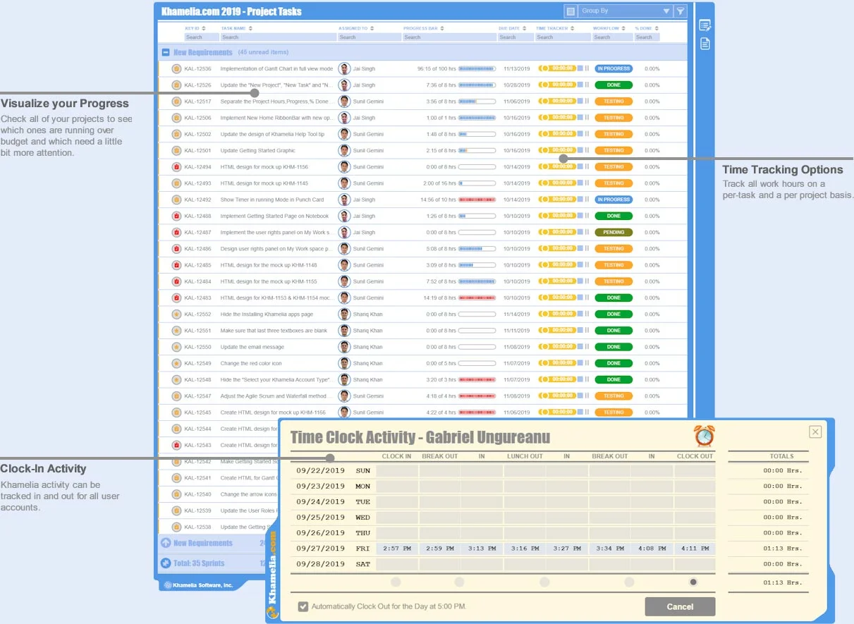Toggle the yellow timer for task KAL-12487
Image resolution: width=854 pixels, height=624 pixels.
tap(557, 232)
